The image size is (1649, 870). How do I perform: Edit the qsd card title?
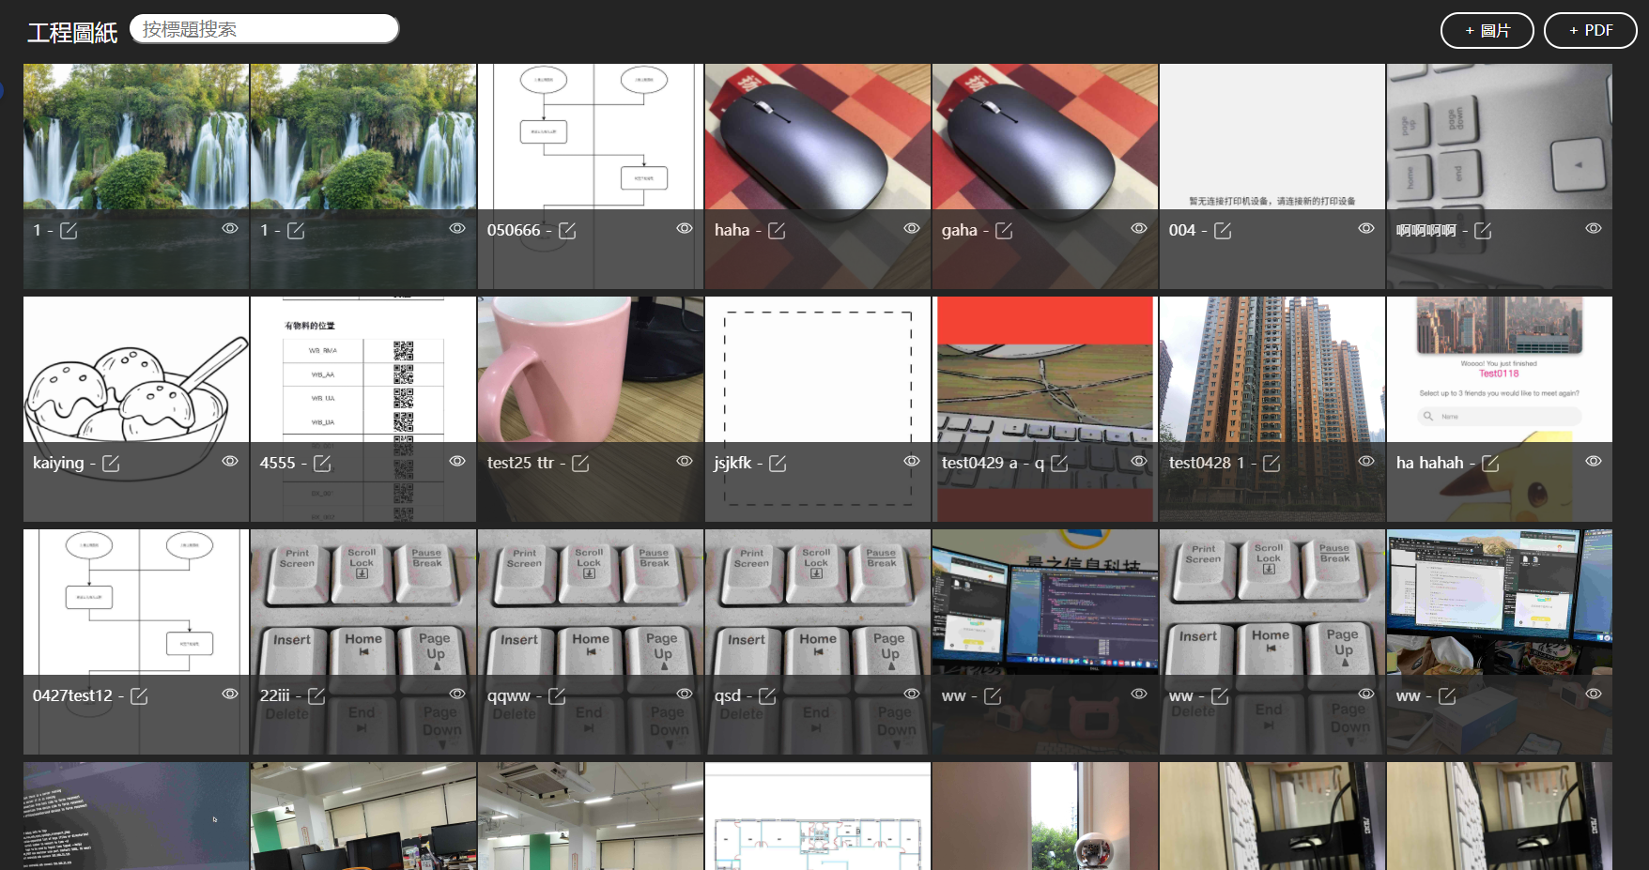click(767, 695)
